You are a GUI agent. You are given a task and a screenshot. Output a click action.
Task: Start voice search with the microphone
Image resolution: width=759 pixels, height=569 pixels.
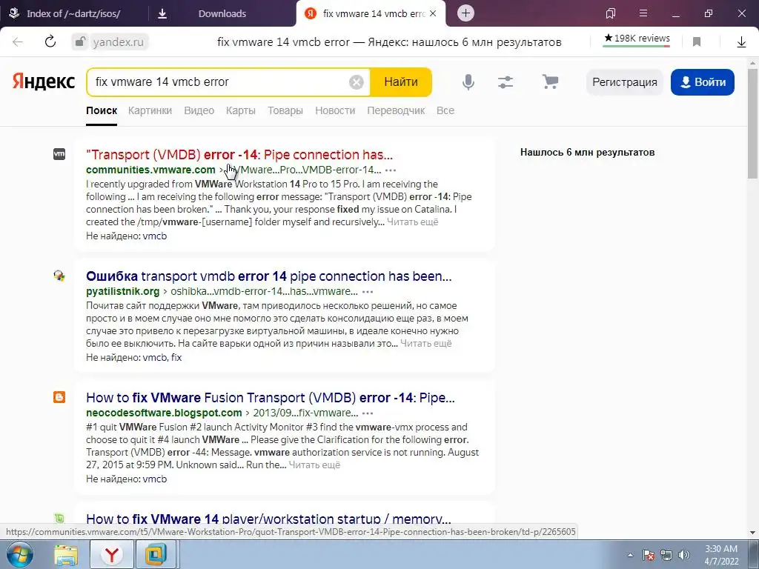click(468, 81)
